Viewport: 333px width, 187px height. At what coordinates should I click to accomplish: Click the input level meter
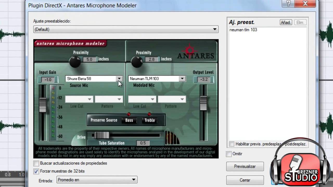[x=53, y=112]
